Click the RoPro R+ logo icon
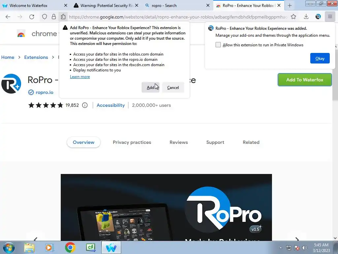Viewport: 338px width, 254px height. pos(11,84)
